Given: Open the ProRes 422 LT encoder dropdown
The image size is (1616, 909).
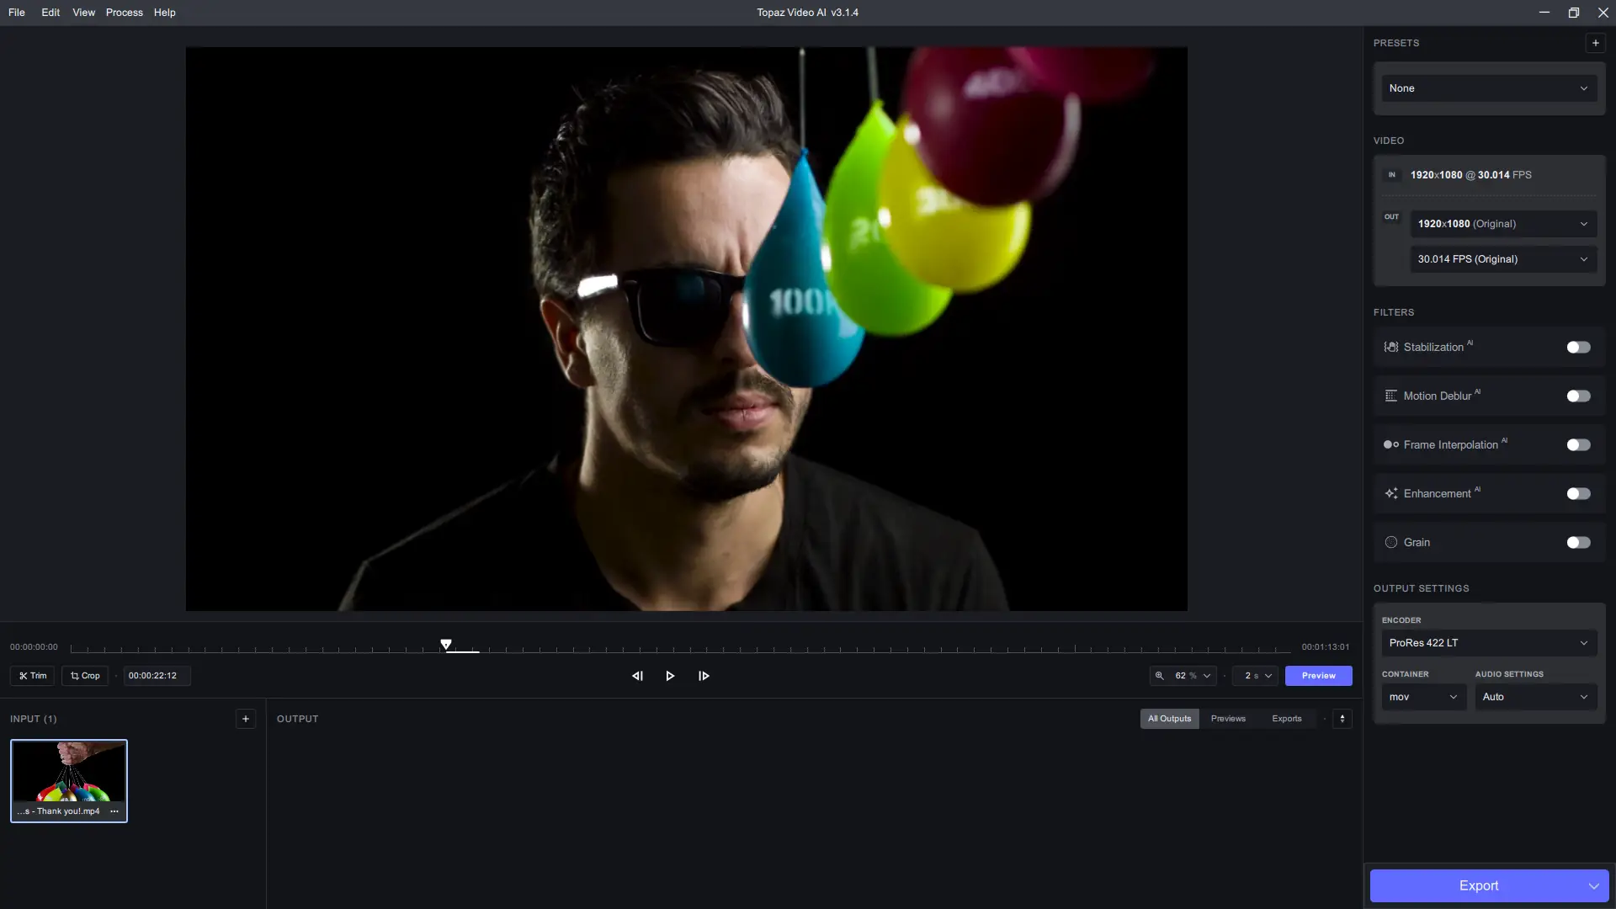Looking at the screenshot, I should pos(1488,643).
